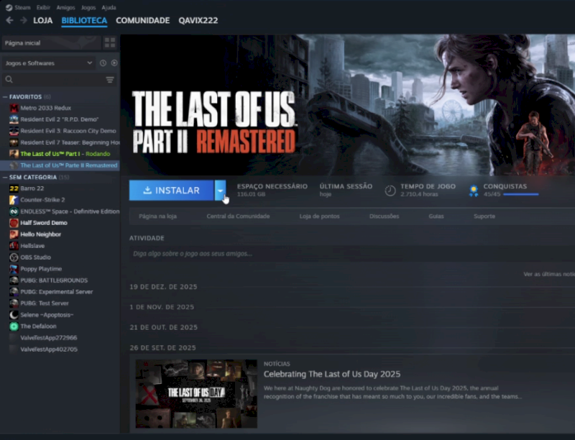Select The Defaloon in the library list

(x=40, y=326)
